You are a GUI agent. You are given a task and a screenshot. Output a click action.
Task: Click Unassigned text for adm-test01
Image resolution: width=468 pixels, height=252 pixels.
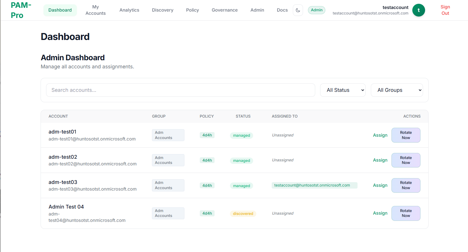(x=283, y=135)
